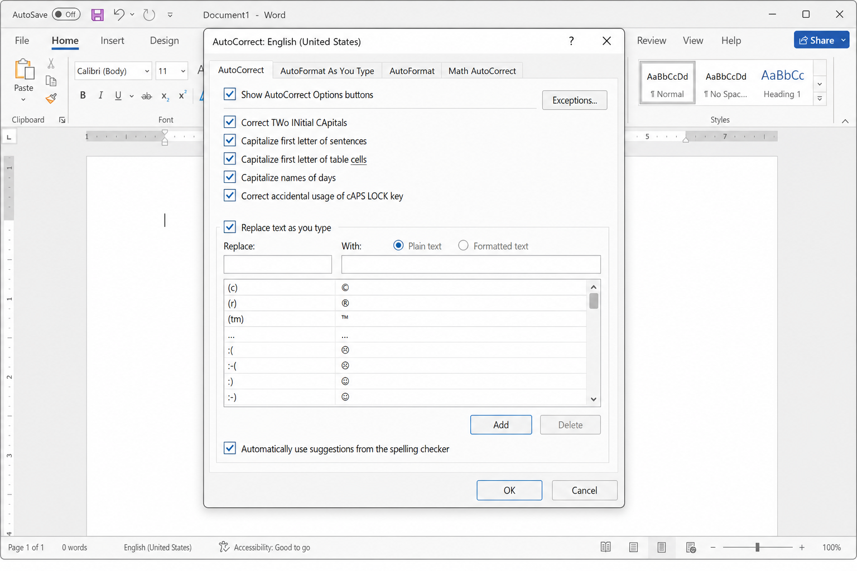
Task: Switch to Web Layout view icon
Action: coord(691,548)
